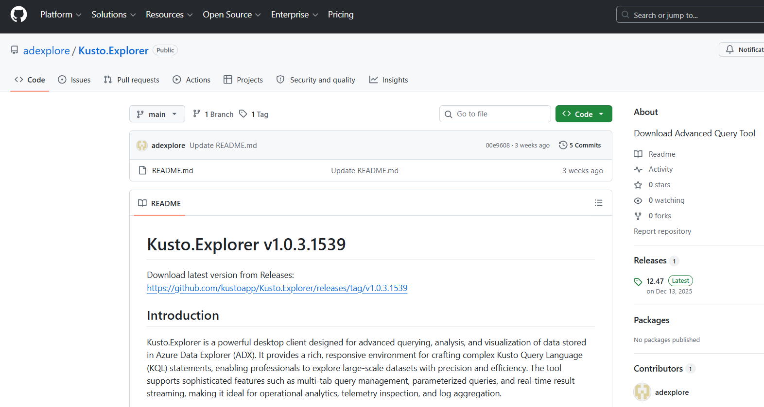Click the Report repository link
Image resolution: width=764 pixels, height=407 pixels.
click(662, 231)
